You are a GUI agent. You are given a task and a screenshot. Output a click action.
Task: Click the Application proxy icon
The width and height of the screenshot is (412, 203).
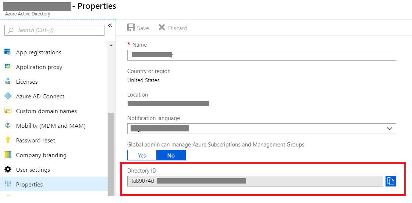8,67
